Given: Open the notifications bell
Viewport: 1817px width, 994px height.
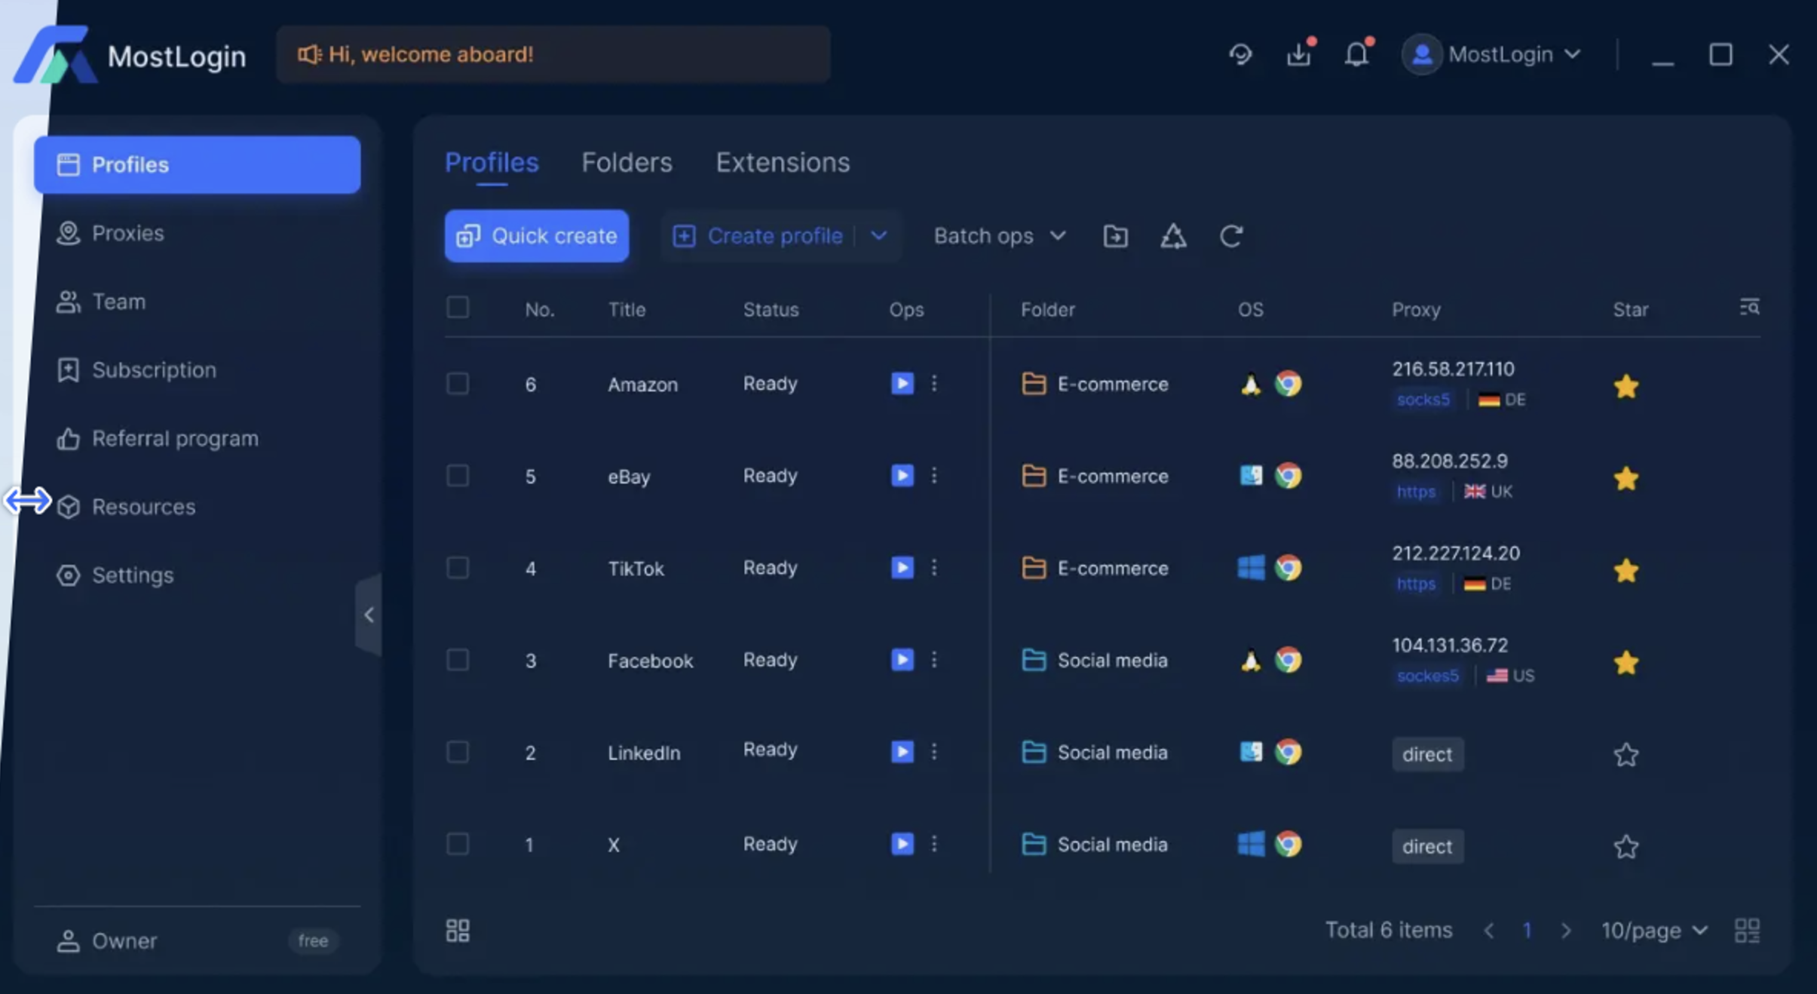Looking at the screenshot, I should (1356, 54).
